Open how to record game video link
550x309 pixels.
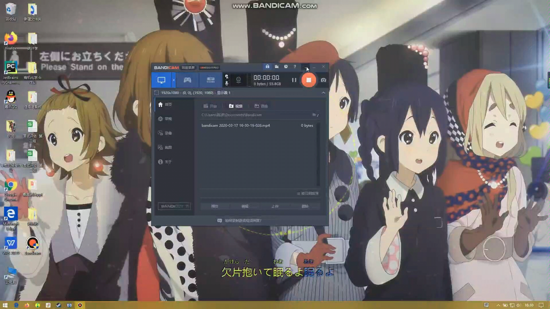coord(239,220)
